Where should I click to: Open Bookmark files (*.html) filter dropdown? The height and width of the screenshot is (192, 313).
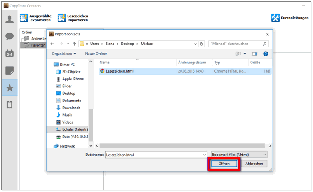pyautogui.click(x=239, y=155)
